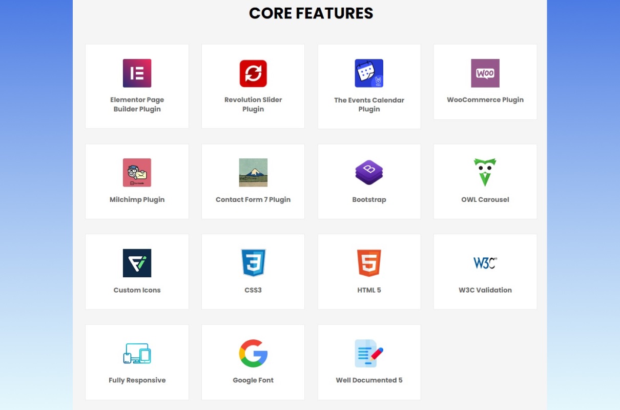Click the Custom Icons dark logo
Screen dimensions: 620x410
tap(137, 263)
